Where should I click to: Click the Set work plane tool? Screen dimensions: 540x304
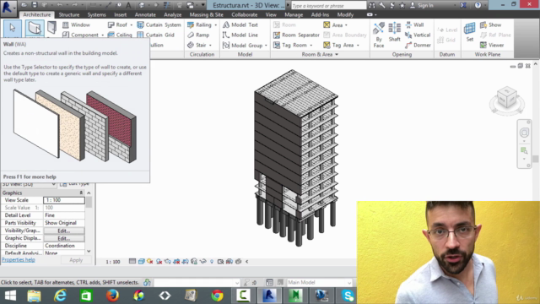(x=470, y=32)
